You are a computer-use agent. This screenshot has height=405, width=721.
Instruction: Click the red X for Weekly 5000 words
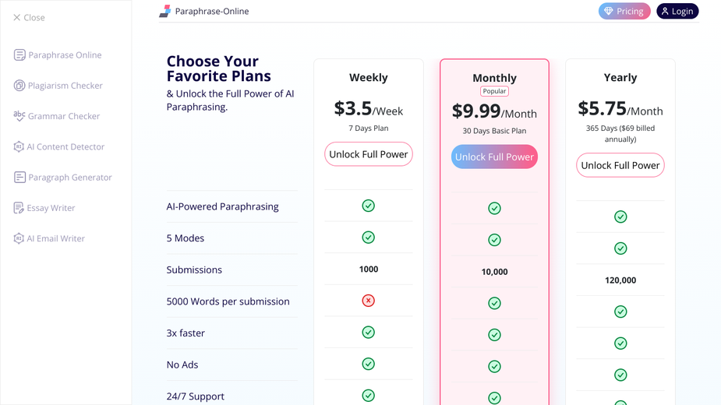pyautogui.click(x=369, y=301)
